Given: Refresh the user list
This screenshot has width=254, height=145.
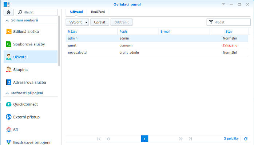Looking at the screenshot, I should 246,139.
